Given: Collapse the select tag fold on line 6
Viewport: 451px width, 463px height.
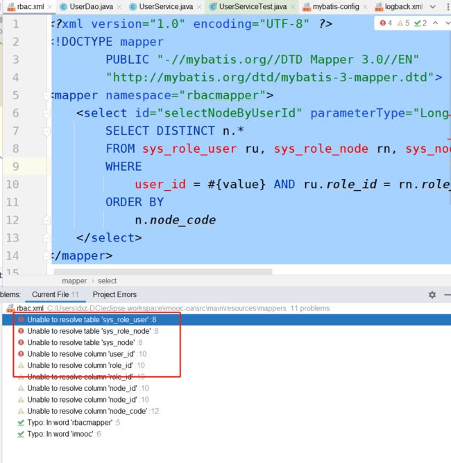Looking at the screenshot, I should tap(46, 113).
